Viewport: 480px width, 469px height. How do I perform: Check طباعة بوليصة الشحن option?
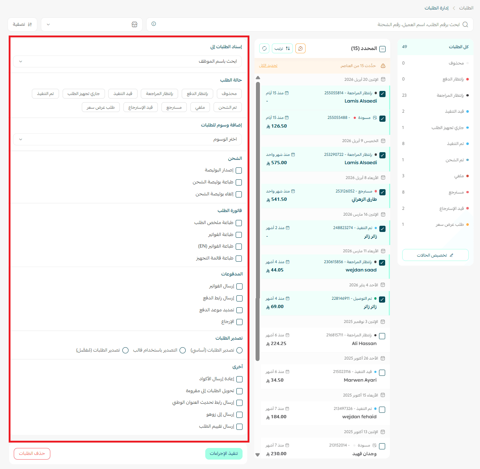point(239,182)
